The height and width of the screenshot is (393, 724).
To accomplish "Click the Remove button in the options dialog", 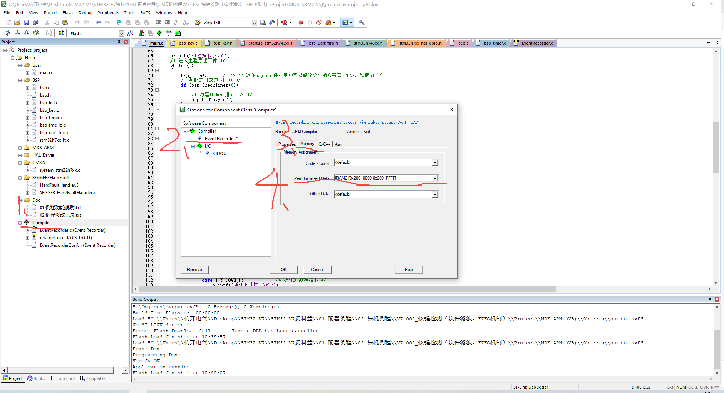I will pos(194,269).
